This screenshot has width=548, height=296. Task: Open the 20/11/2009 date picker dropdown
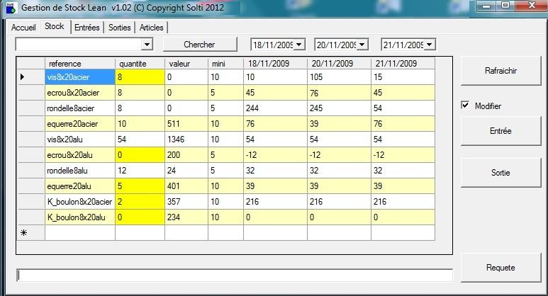(x=362, y=45)
